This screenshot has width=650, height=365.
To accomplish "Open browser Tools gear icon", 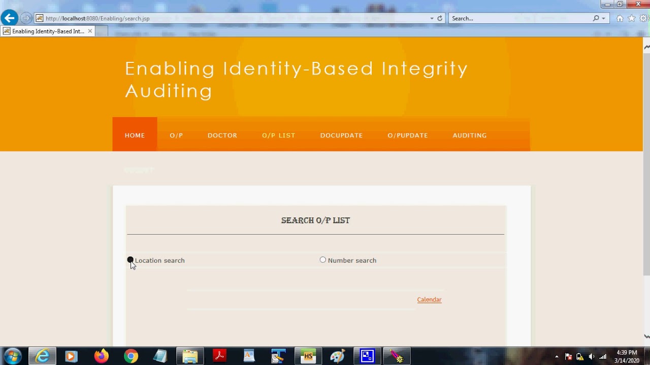I will (644, 18).
